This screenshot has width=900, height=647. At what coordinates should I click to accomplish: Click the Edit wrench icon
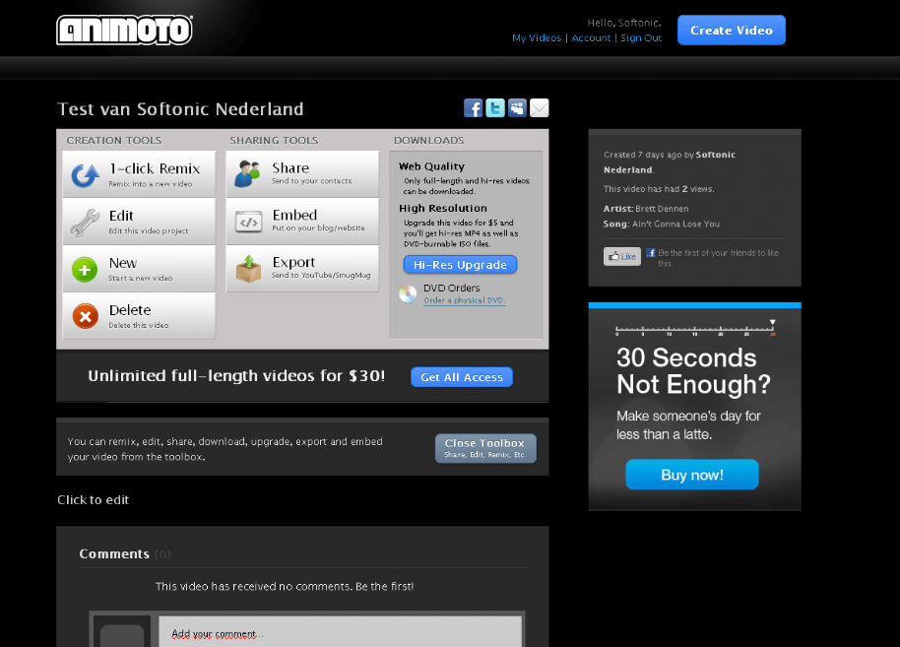pos(85,223)
